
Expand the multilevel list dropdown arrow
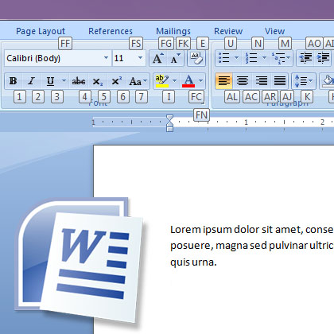click(x=288, y=57)
